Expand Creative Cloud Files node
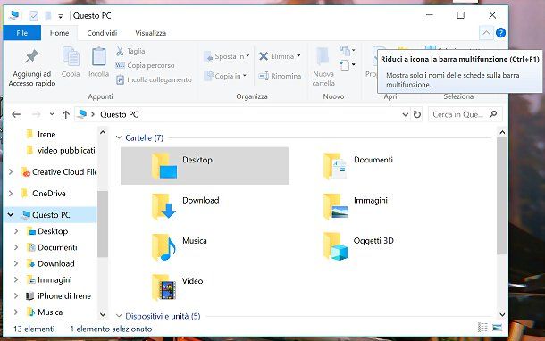Viewport: 545px width, 341px height. pos(11,172)
